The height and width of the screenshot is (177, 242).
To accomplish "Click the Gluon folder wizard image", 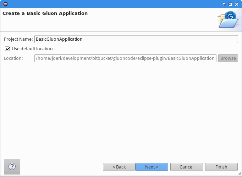I will click(x=229, y=19).
